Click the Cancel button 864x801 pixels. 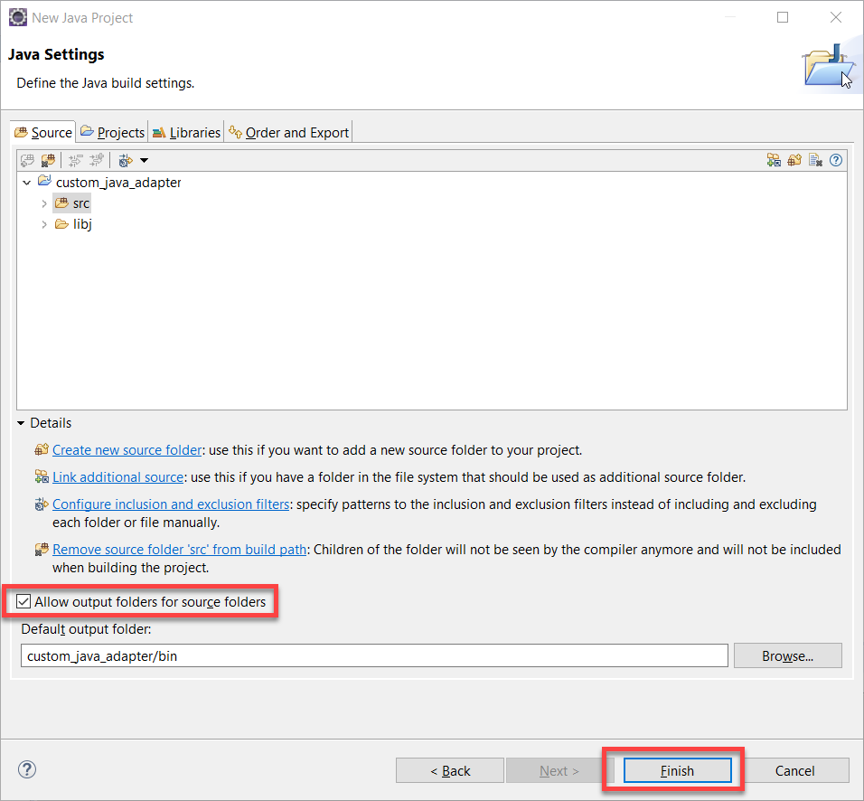tap(794, 770)
